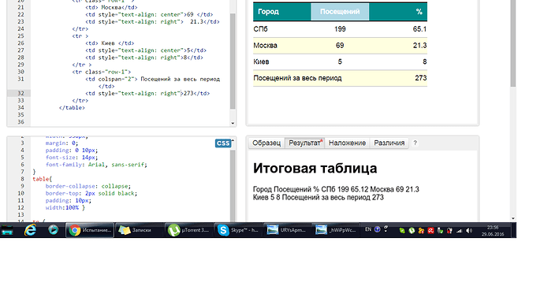The height and width of the screenshot is (305, 544).
Task: Open Internet Explorer from the taskbar
Action: tap(30, 229)
